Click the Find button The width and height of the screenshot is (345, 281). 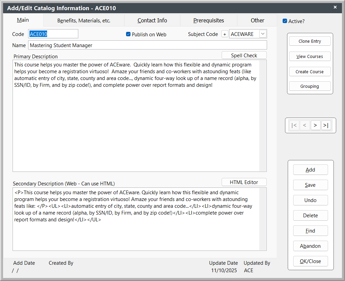[310, 230]
